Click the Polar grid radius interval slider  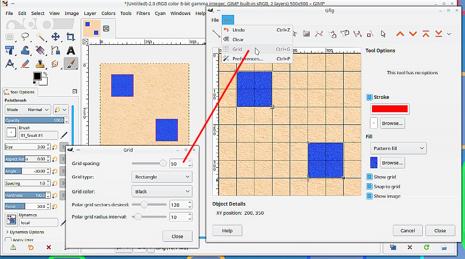tap(149, 217)
